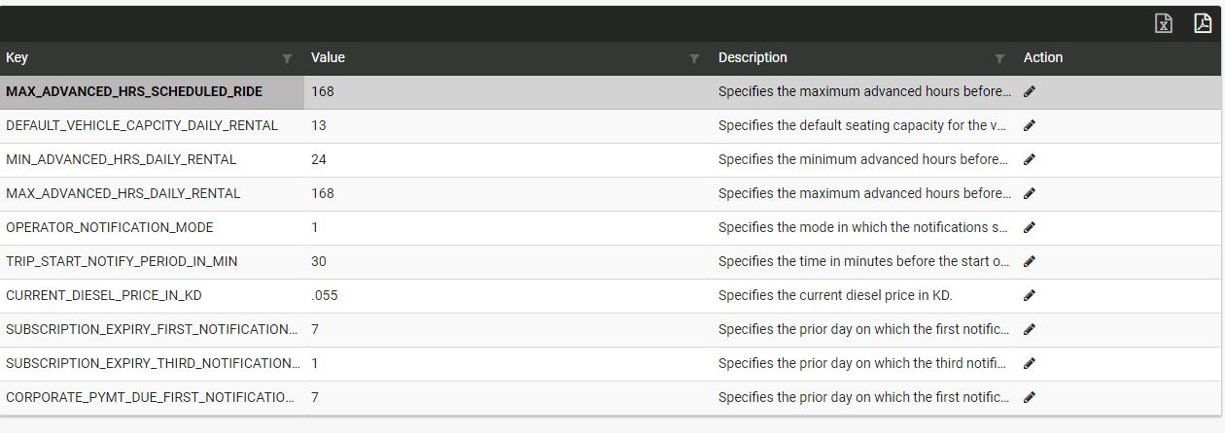Open the Key column filter
Image resolution: width=1225 pixels, height=433 pixels.
coord(287,59)
